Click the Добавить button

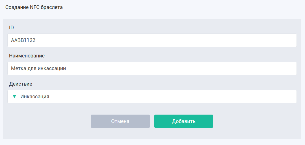(184, 121)
